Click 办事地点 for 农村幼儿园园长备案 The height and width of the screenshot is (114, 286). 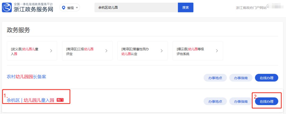tap(215, 78)
